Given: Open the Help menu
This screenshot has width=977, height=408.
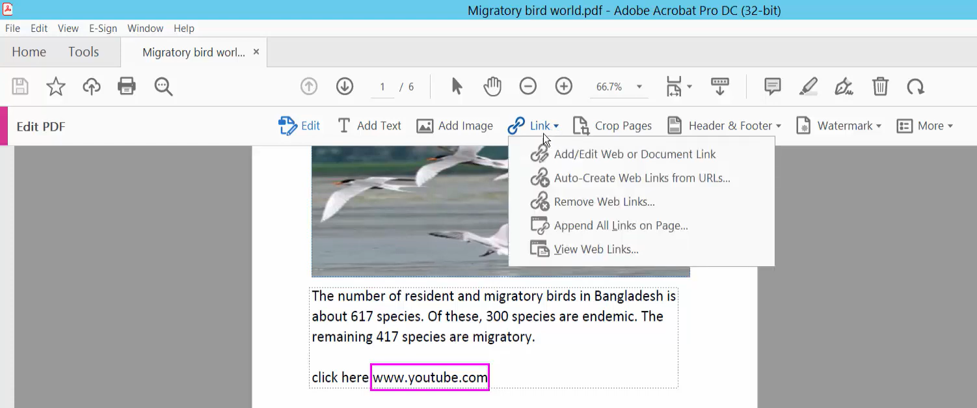Looking at the screenshot, I should click(184, 28).
